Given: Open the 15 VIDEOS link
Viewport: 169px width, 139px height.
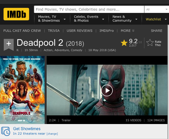Looking at the screenshot, I should tap(134, 120).
